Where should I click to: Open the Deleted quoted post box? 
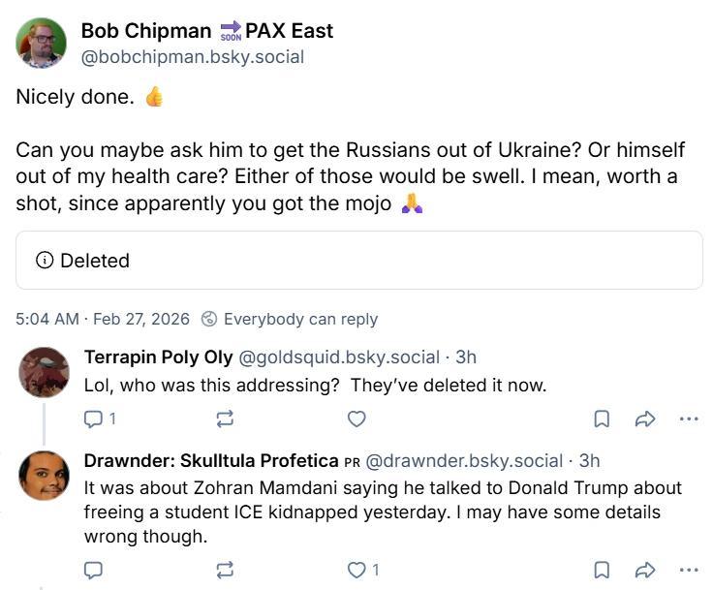tap(359, 261)
